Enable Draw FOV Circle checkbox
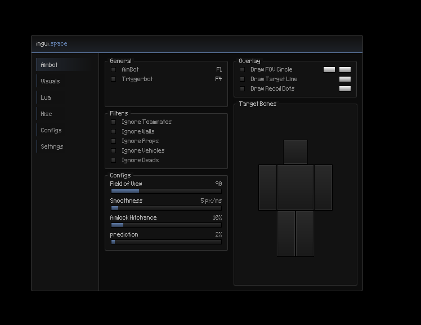The image size is (421, 325). pos(242,70)
